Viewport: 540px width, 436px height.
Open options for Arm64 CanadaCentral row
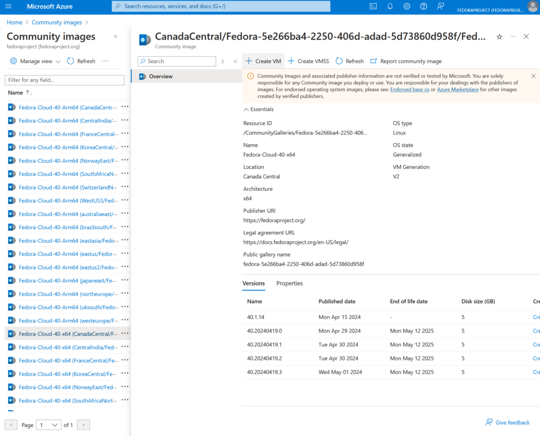[125, 107]
